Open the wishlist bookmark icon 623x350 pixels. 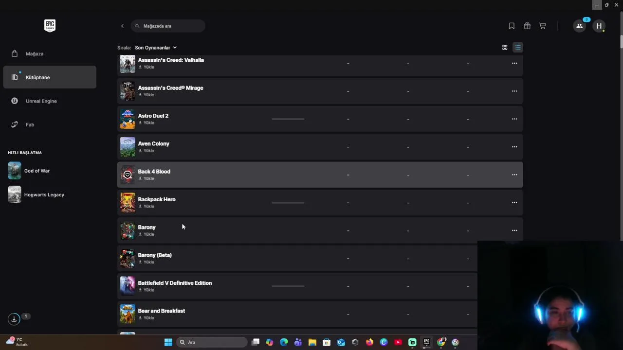[x=512, y=26]
